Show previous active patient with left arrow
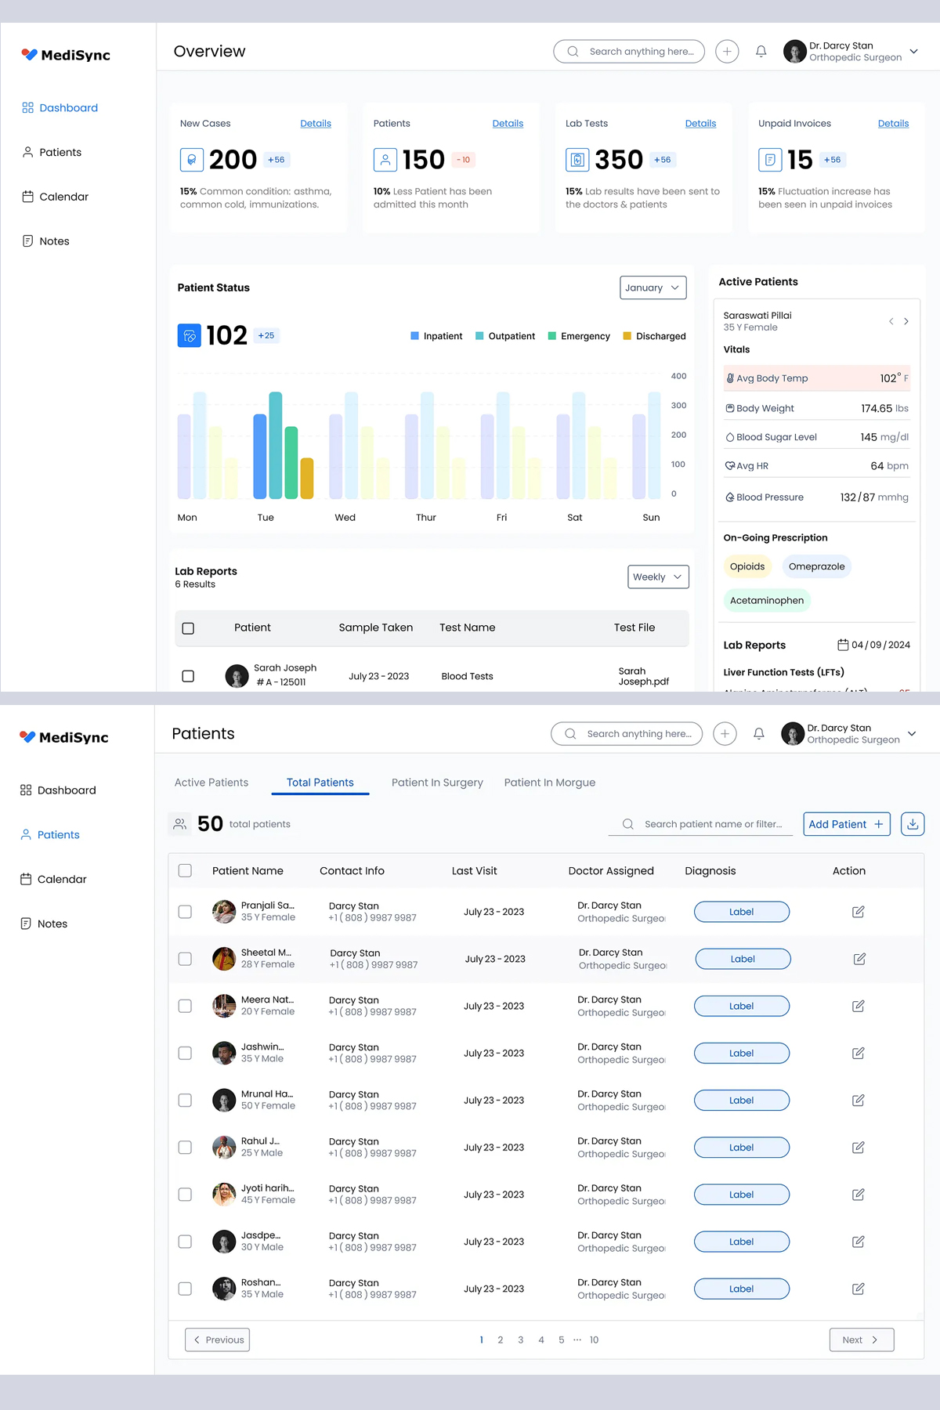940x1410 pixels. [x=891, y=321]
